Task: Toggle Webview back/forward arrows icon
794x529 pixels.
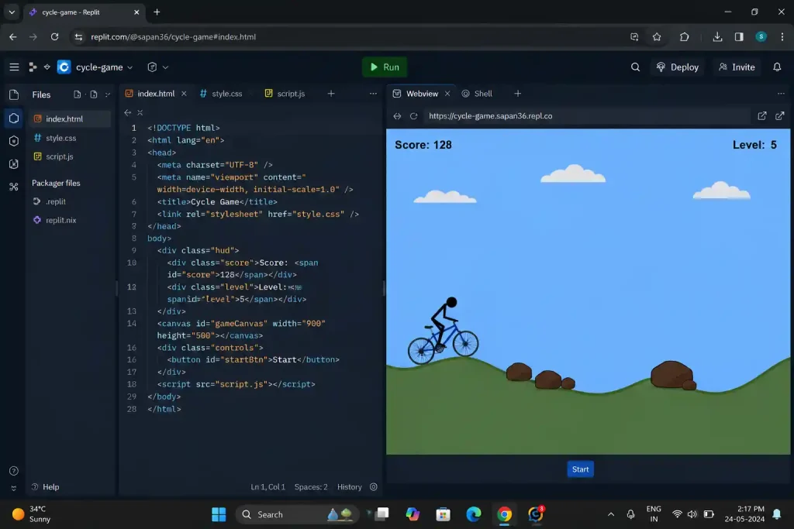Action: (x=397, y=116)
